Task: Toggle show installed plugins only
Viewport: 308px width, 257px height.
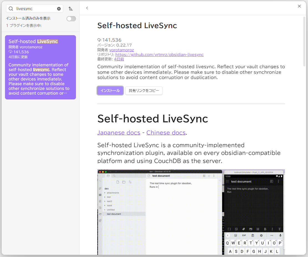Action: pos(71,19)
